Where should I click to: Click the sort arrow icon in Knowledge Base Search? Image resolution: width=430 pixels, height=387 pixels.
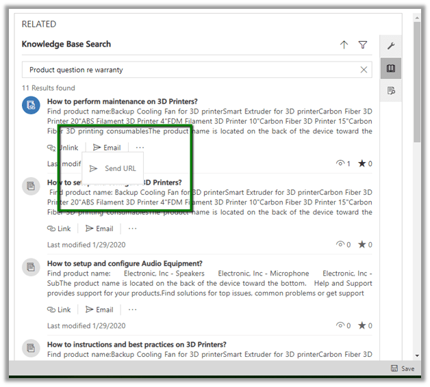344,45
